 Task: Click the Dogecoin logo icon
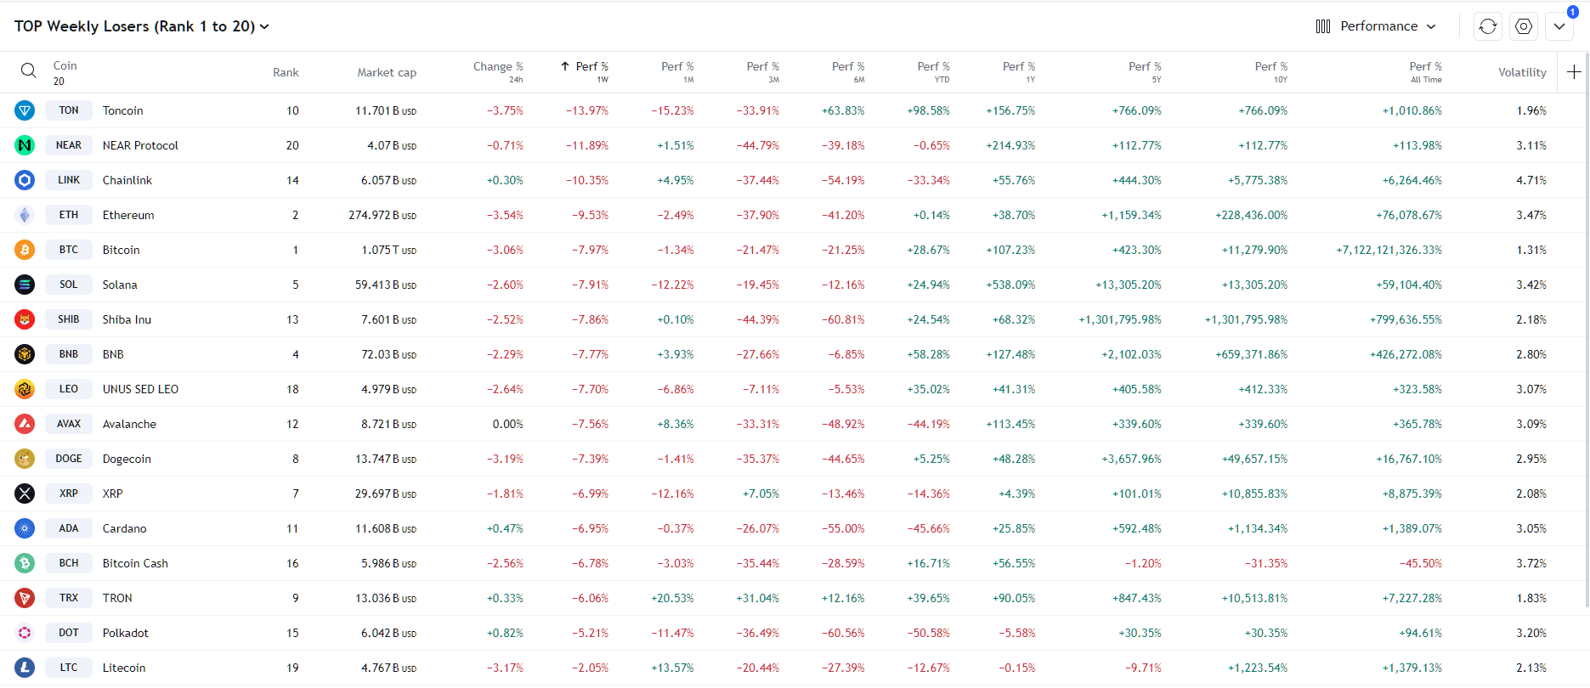click(x=25, y=459)
